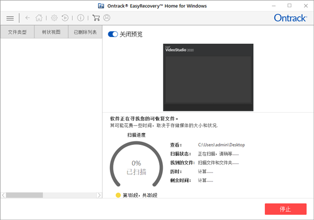Open the hamburger menu

point(10,18)
